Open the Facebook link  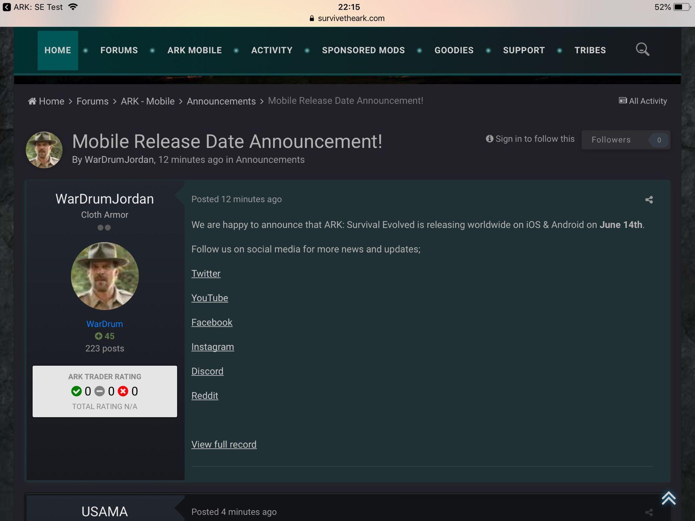click(x=212, y=322)
